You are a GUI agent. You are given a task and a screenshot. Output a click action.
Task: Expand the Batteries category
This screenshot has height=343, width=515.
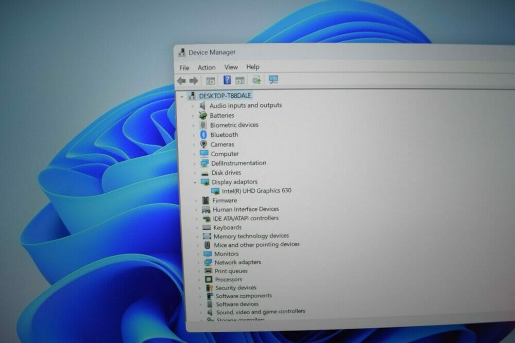pyautogui.click(x=193, y=116)
